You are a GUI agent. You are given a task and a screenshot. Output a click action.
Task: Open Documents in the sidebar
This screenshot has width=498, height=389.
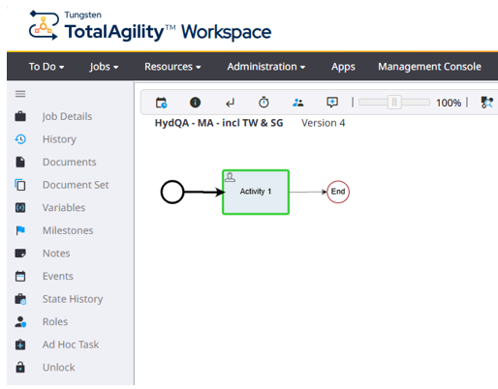coord(70,162)
